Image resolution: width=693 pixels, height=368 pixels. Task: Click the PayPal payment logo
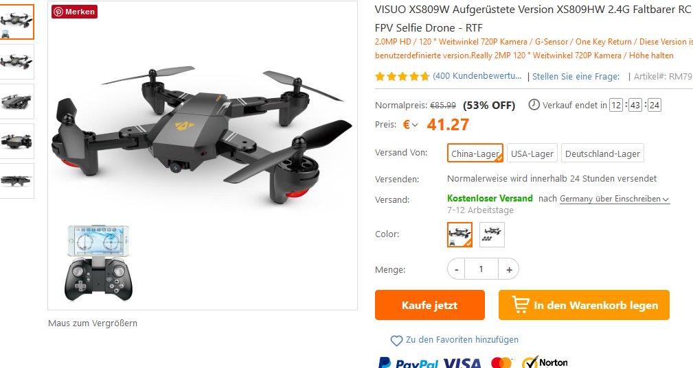408,363
